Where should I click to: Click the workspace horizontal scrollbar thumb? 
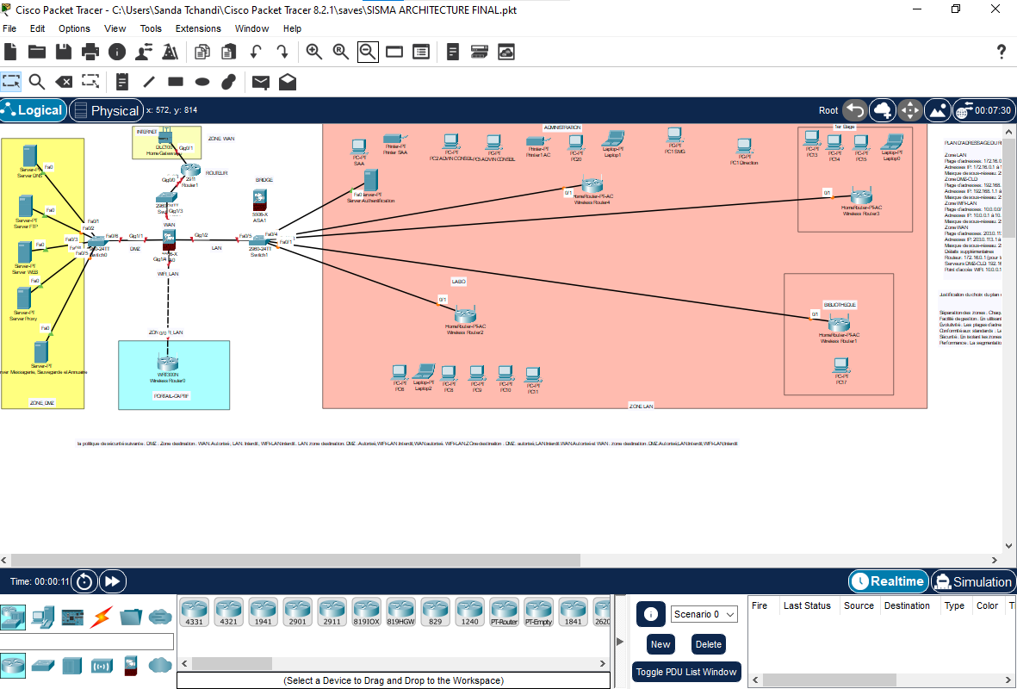coord(295,559)
